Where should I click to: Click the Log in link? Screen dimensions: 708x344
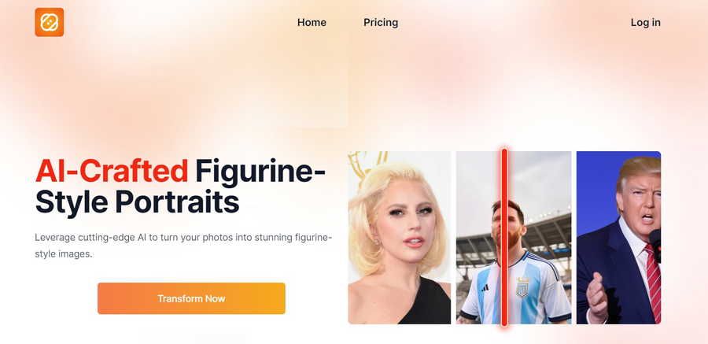[x=645, y=23]
